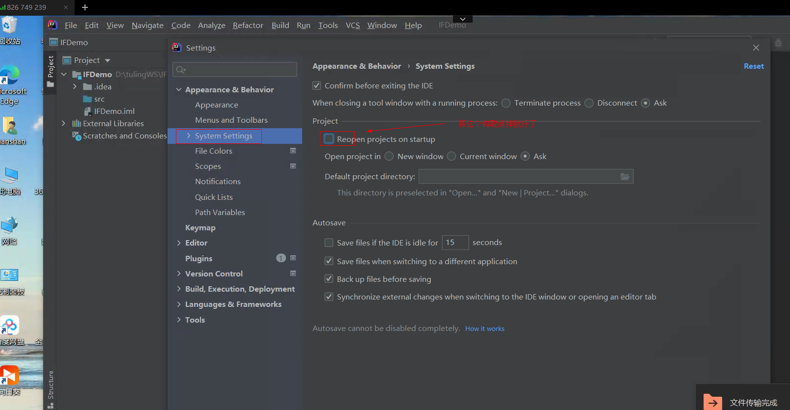Click the External Libraries icon
790x410 pixels.
(x=77, y=124)
